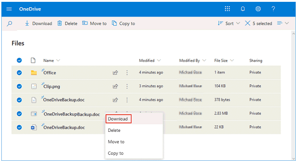The height and width of the screenshot is (163, 298).
Task: Click the Clip.png image file icon
Action: pos(34,86)
